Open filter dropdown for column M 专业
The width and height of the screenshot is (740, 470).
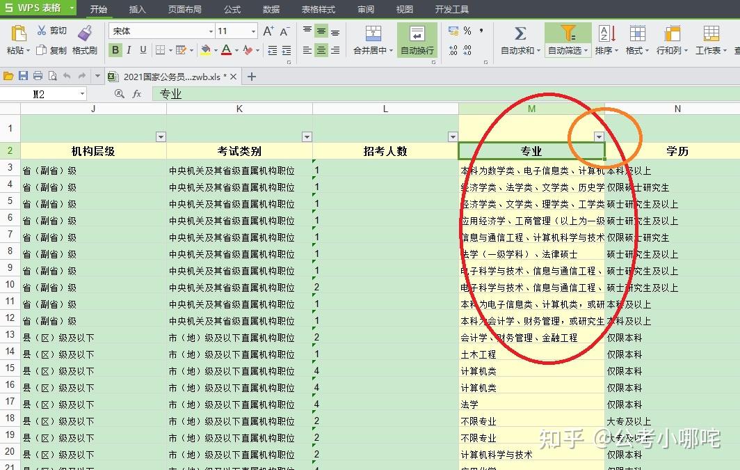pyautogui.click(x=599, y=136)
